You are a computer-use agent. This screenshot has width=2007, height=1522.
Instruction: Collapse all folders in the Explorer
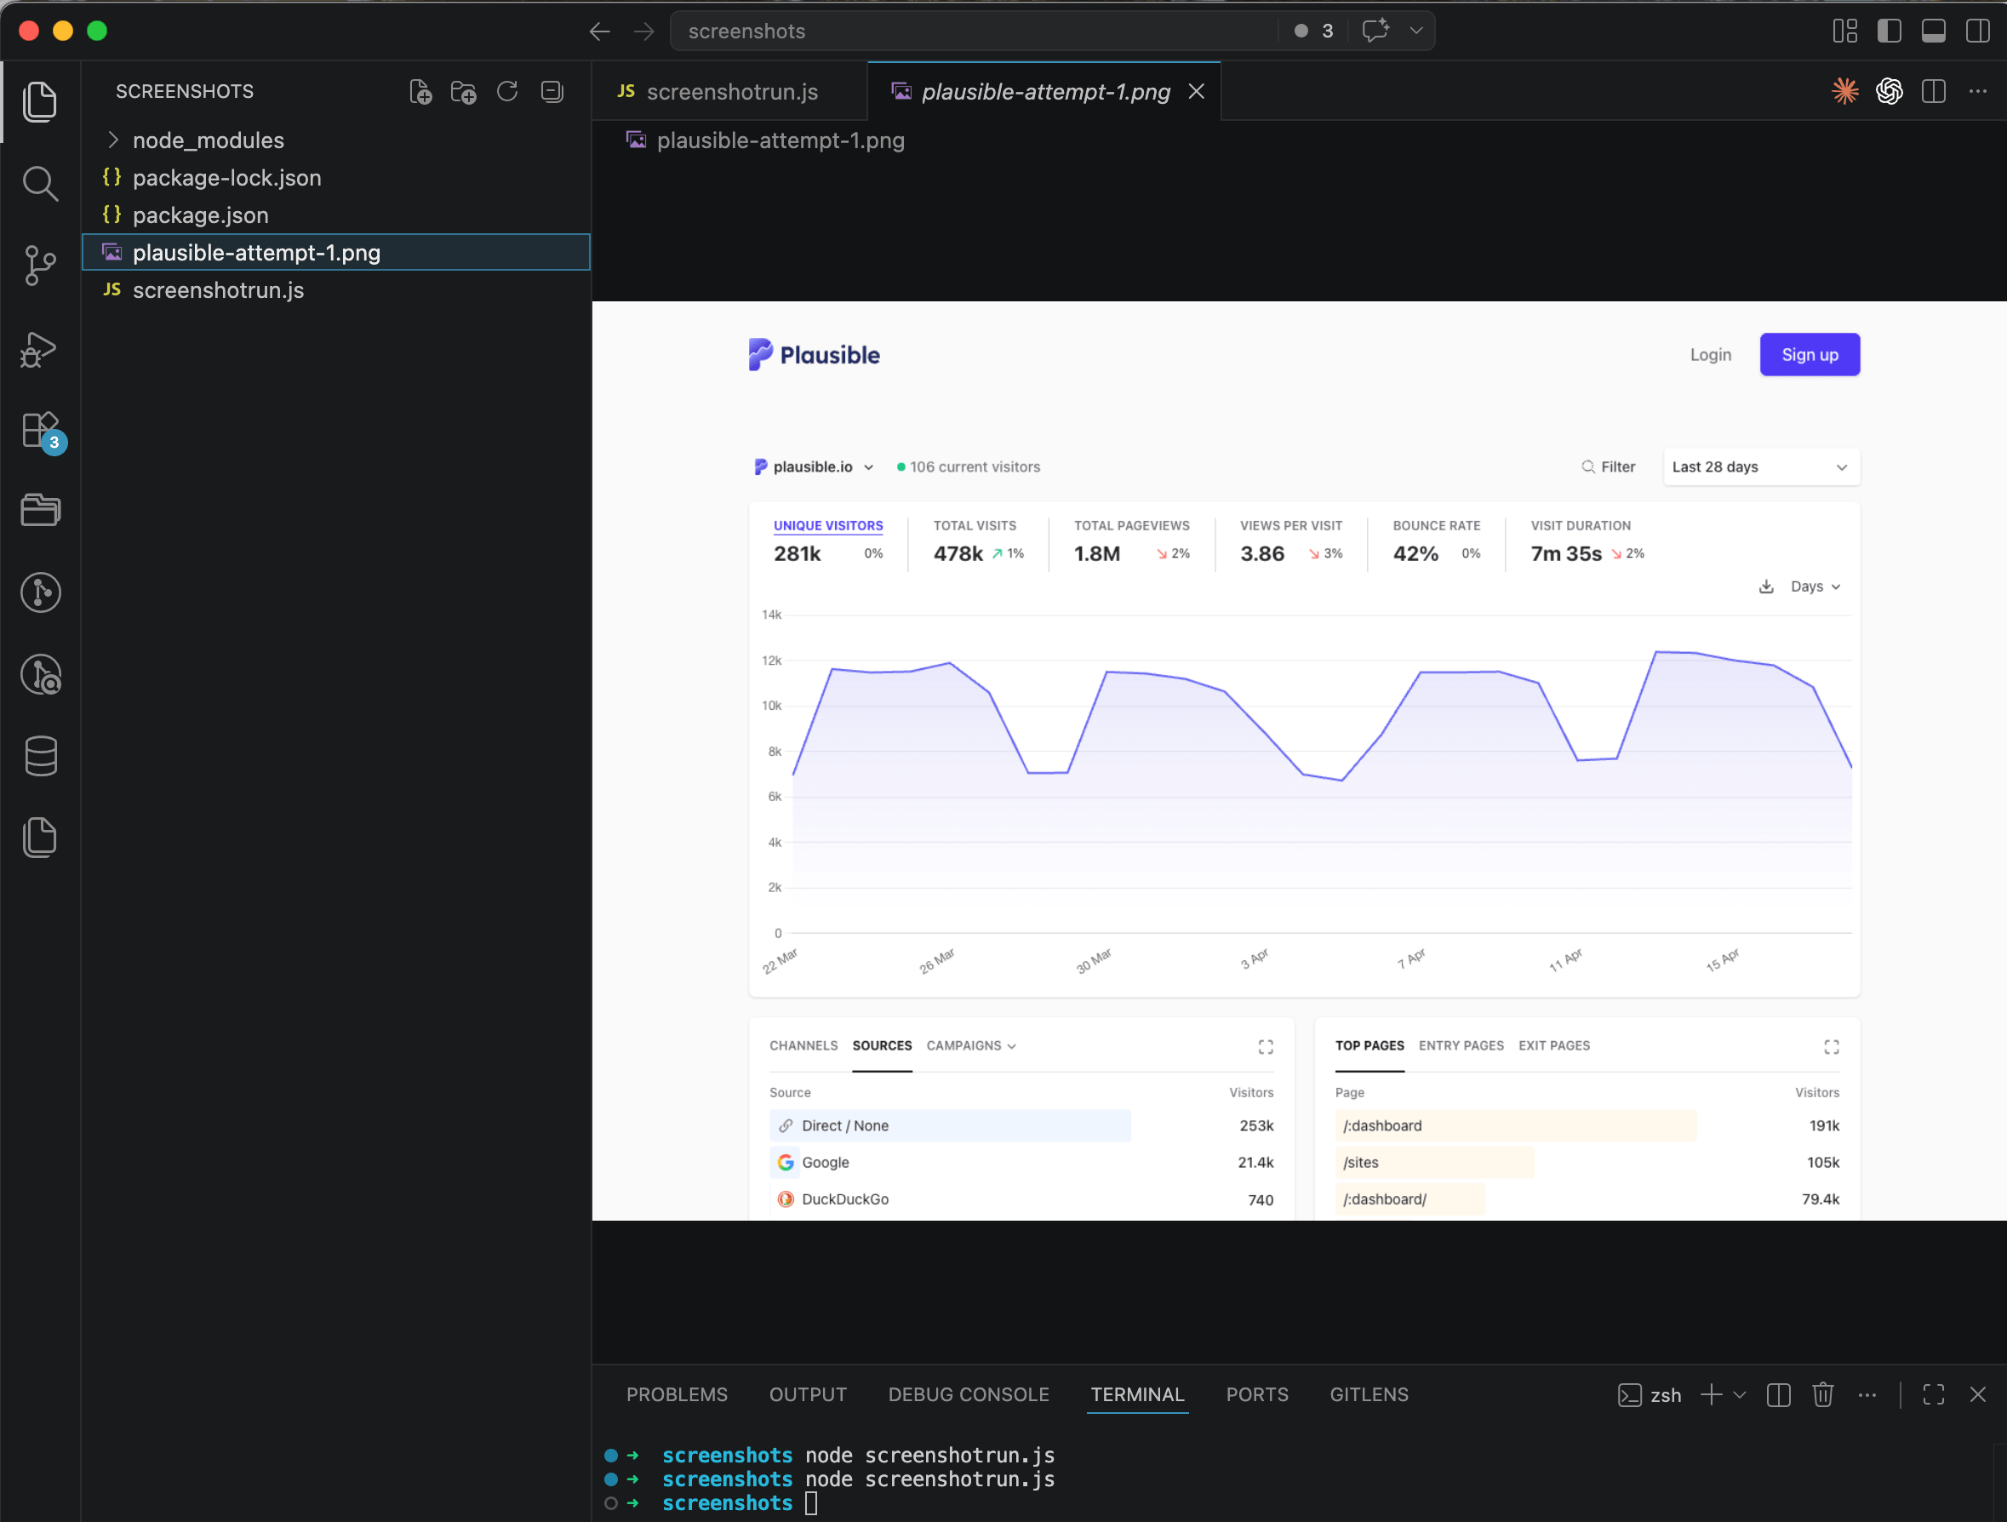552,91
